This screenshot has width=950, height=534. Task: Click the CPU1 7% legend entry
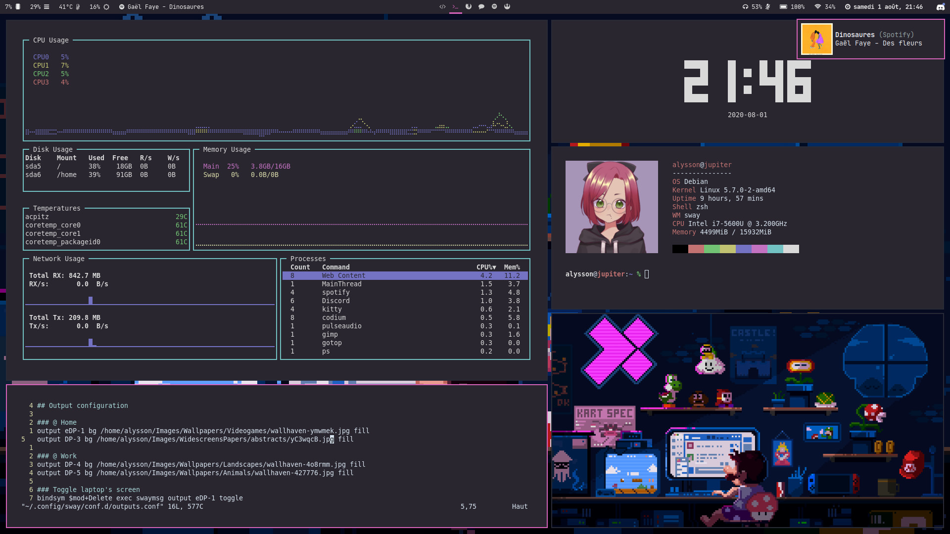[51, 66]
